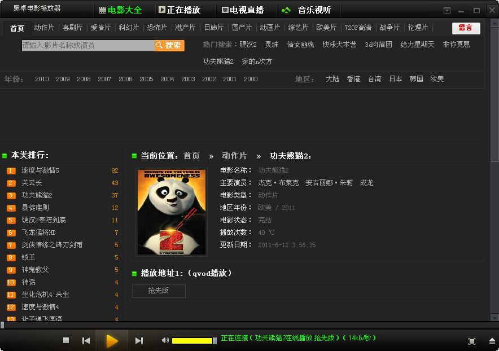Start playback with the orange play button

[112, 341]
